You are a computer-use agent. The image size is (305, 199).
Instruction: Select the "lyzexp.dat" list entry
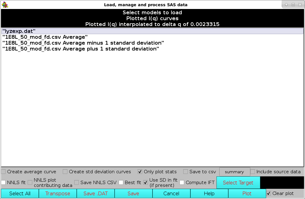19,31
